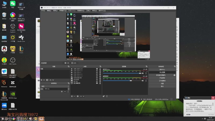Open the 工具(T) menu
The width and height of the screenshot is (215, 121).
coord(88,10)
